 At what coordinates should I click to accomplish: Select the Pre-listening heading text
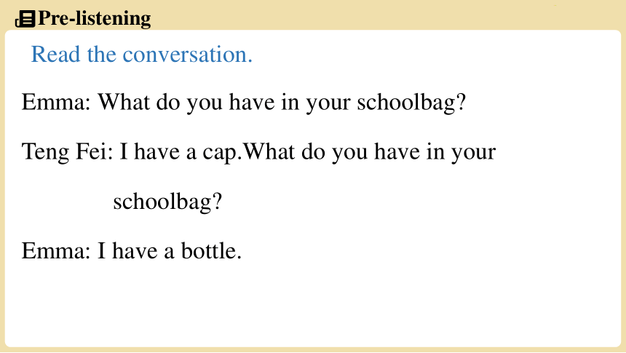click(x=94, y=18)
